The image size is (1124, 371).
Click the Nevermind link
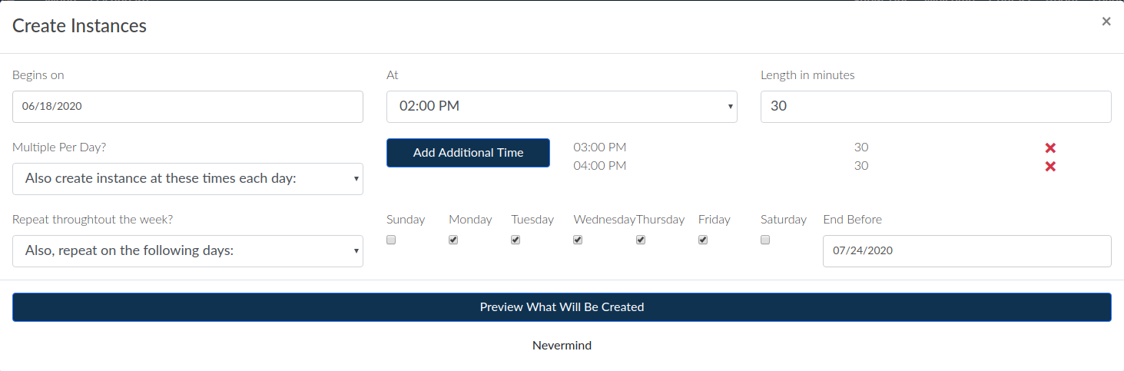click(x=562, y=346)
